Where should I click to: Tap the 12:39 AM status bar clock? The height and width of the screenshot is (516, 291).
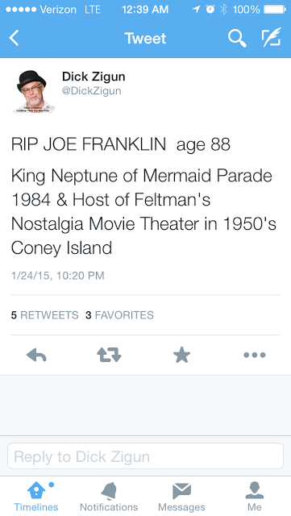(145, 10)
